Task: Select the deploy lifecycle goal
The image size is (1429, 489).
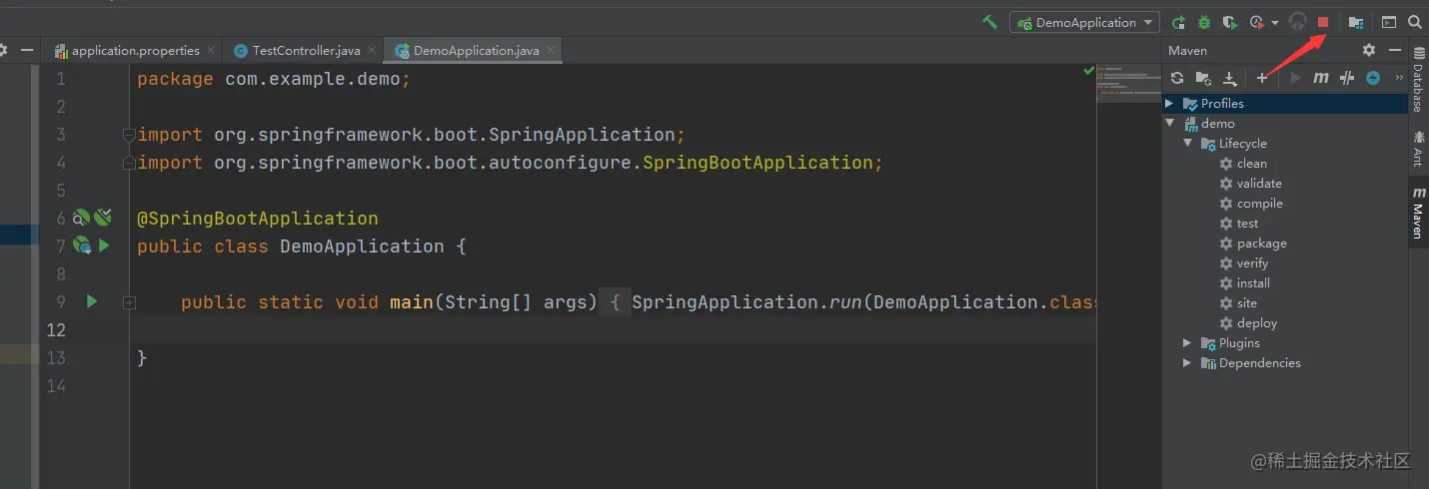Action: point(1248,323)
